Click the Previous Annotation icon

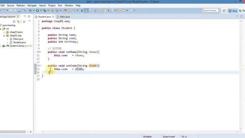pyautogui.click(x=111, y=10)
